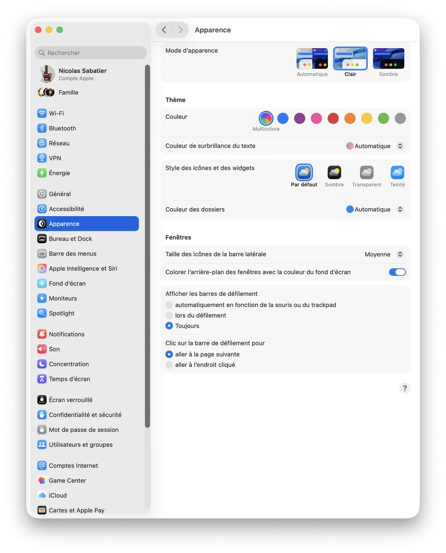Open the Game Center pane
Screen dimensions: 446x553
point(67,481)
